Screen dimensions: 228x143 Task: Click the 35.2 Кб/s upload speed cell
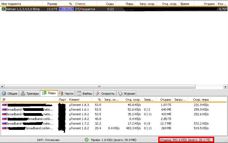pos(134,114)
